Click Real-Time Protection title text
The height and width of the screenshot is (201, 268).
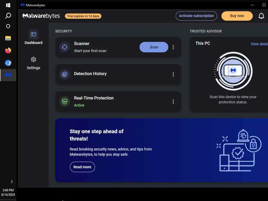[x=94, y=98]
